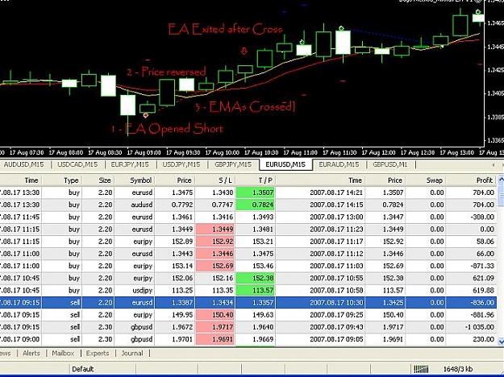The image size is (504, 377).
Task: Open the EURJPY,M15 chart tab
Action: (x=130, y=165)
